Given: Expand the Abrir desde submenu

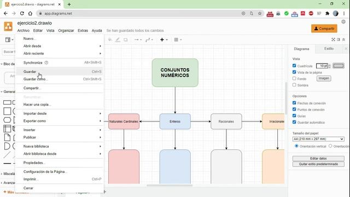Looking at the screenshot, I should pyautogui.click(x=59, y=46).
